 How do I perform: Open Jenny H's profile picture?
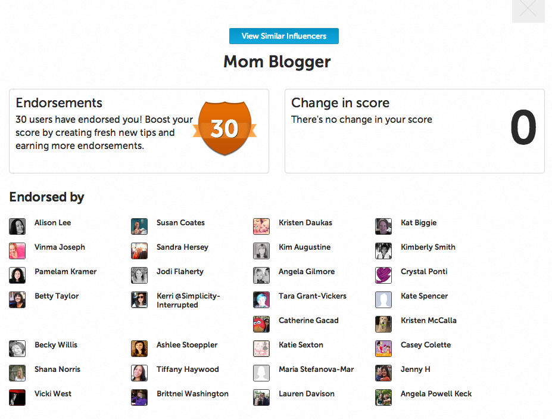coord(383,373)
